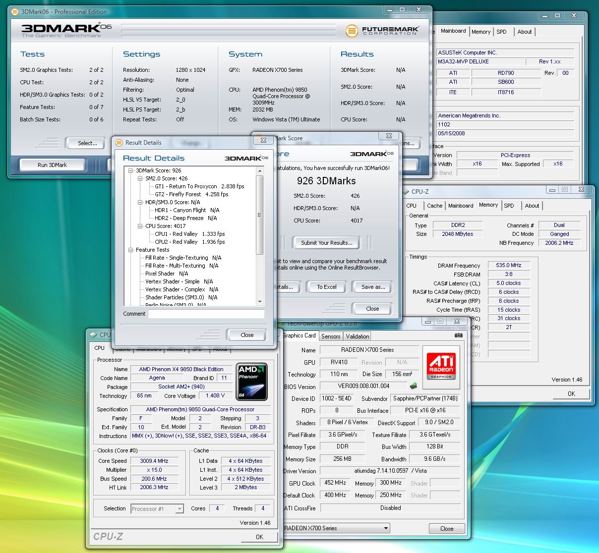Click the Comment input field

point(206,314)
